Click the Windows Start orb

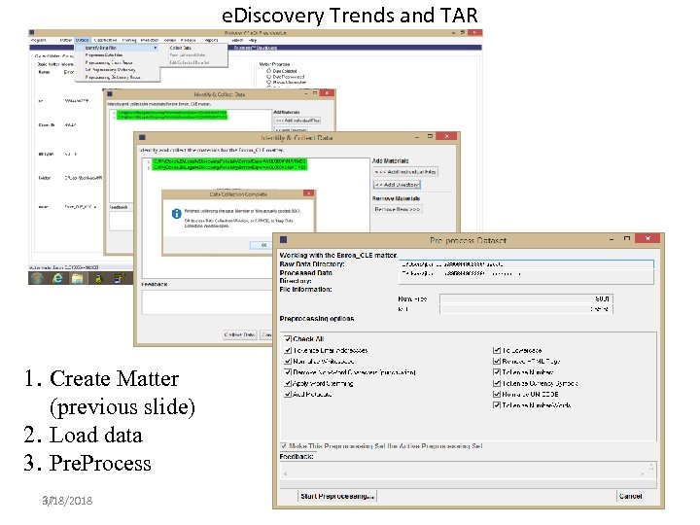point(38,279)
